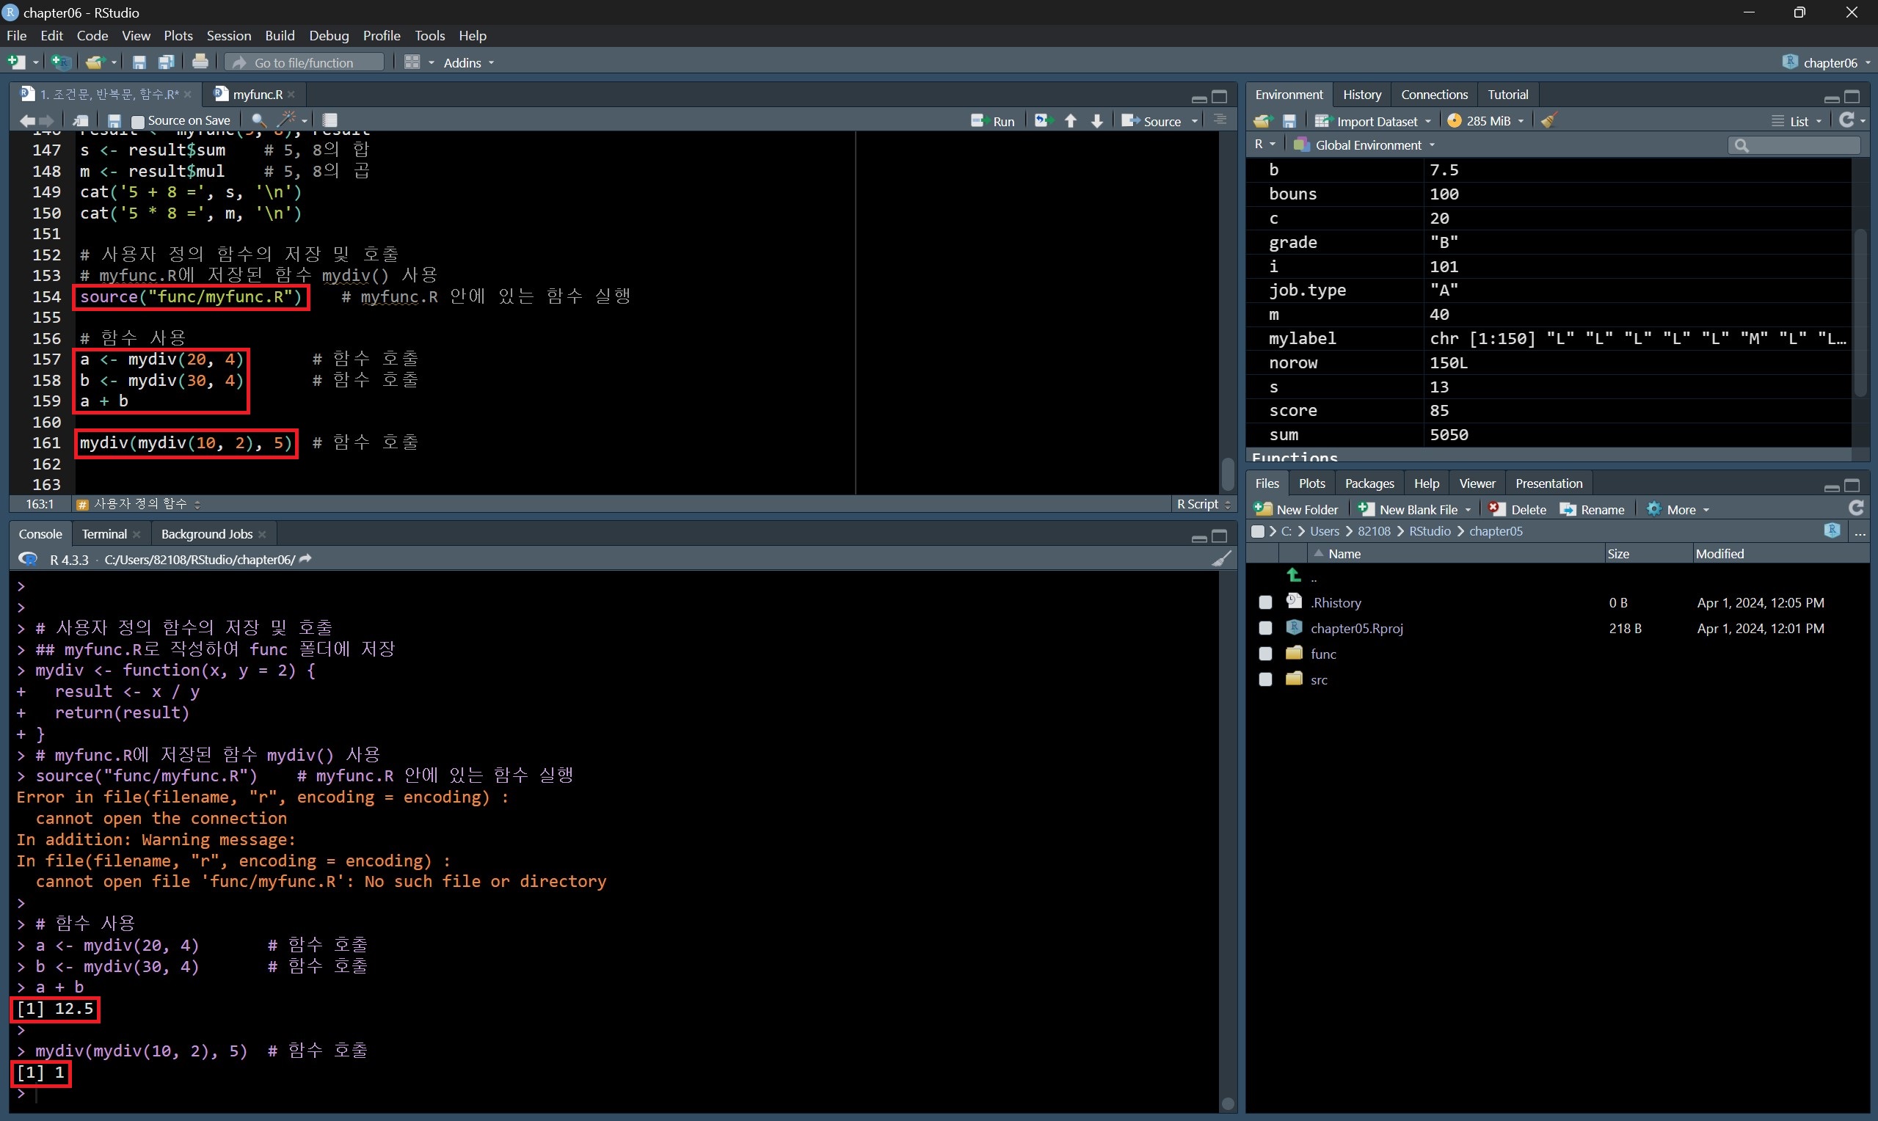Image resolution: width=1878 pixels, height=1121 pixels.
Task: Click the Run button in the editor toolbar
Action: [x=993, y=121]
